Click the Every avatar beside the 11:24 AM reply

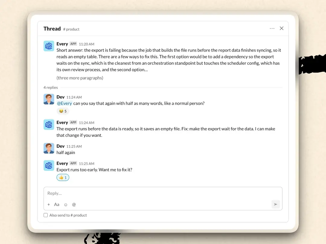click(49, 124)
